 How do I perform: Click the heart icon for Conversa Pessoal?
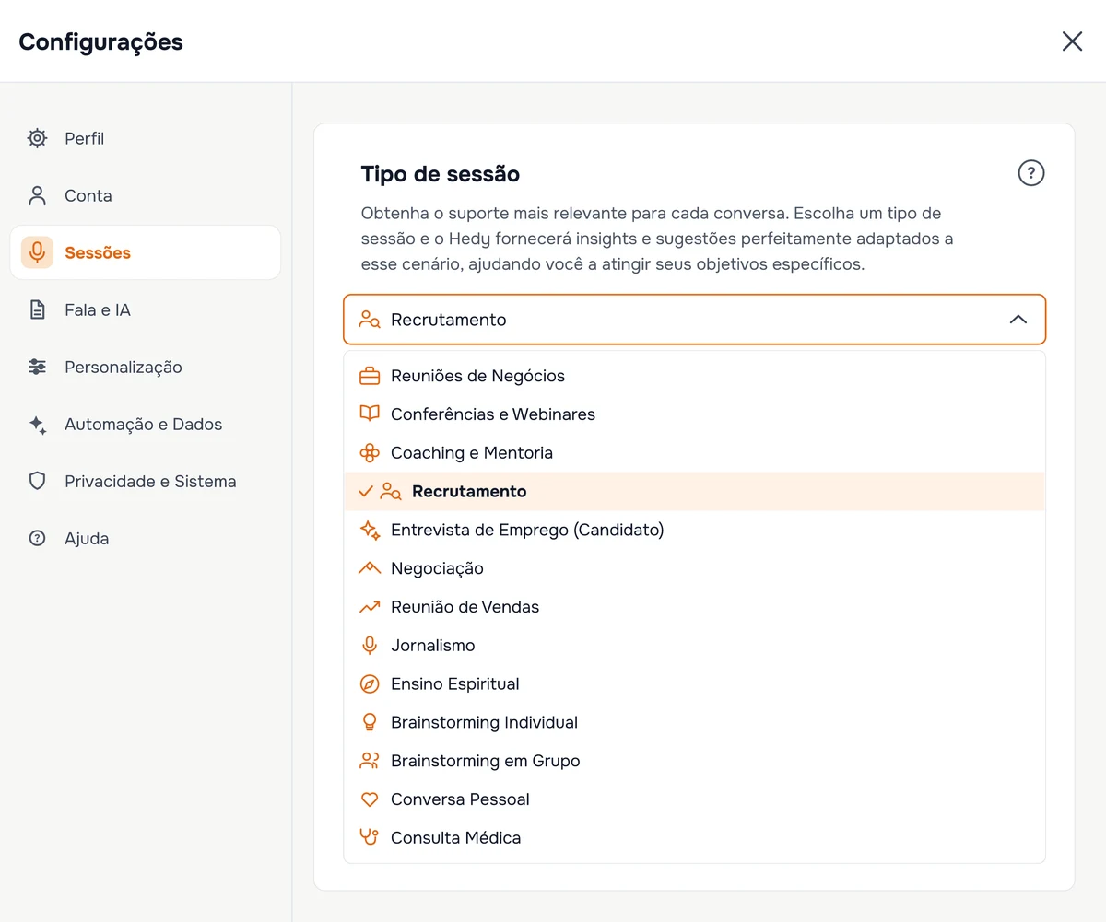[x=370, y=799]
